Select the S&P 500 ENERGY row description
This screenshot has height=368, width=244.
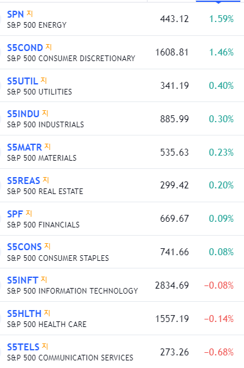[37, 25]
